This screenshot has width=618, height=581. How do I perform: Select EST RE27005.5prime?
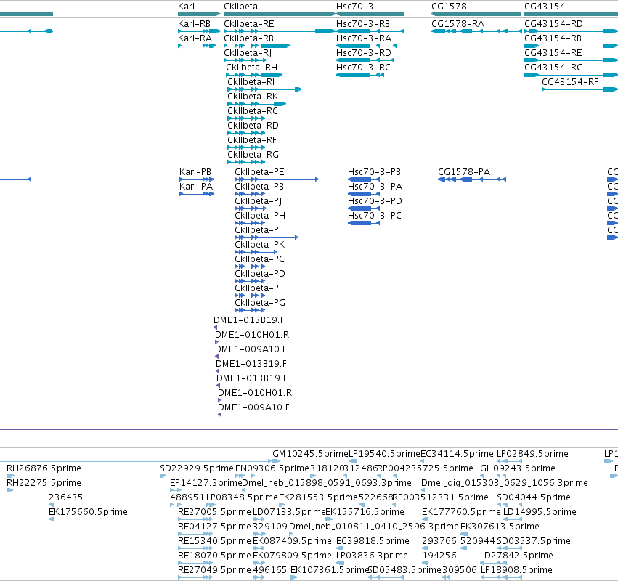coord(214,513)
